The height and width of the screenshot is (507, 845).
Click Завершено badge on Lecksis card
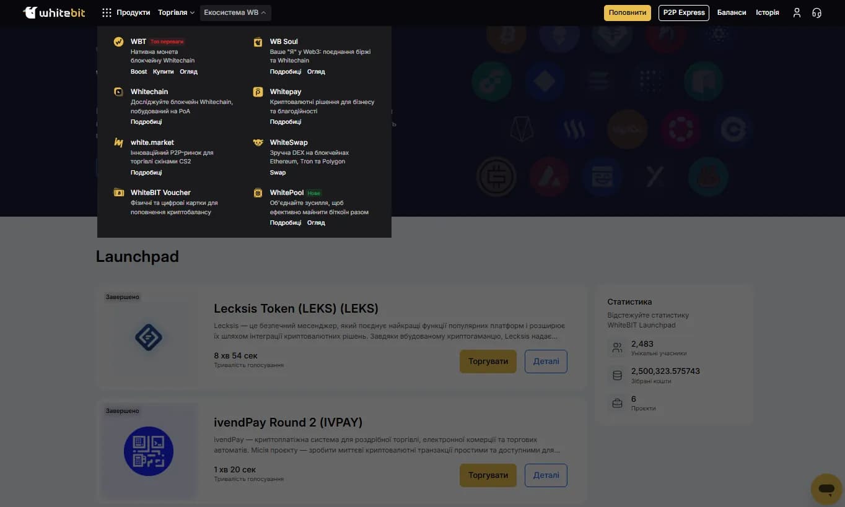point(123,297)
